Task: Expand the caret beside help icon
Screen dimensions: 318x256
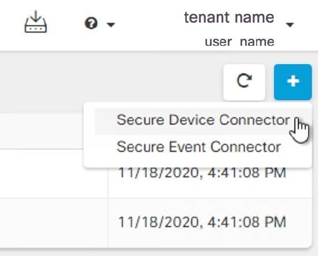Action: (111, 24)
